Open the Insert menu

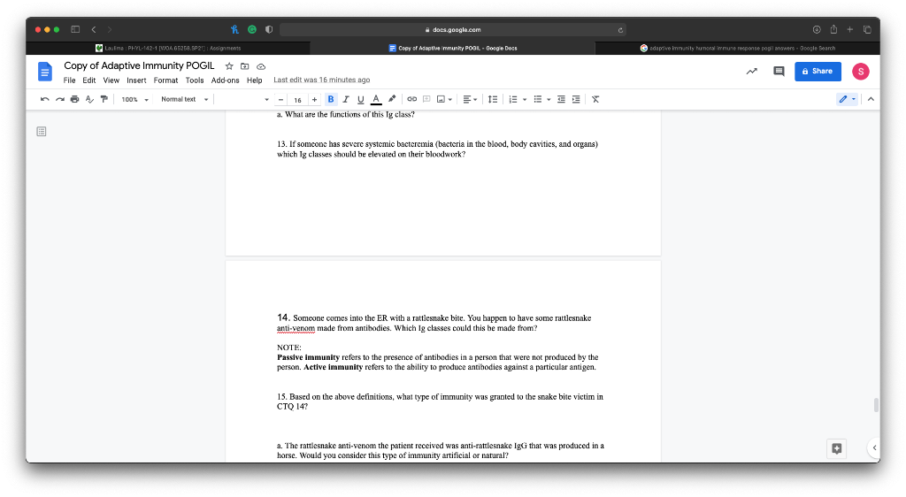click(x=136, y=80)
